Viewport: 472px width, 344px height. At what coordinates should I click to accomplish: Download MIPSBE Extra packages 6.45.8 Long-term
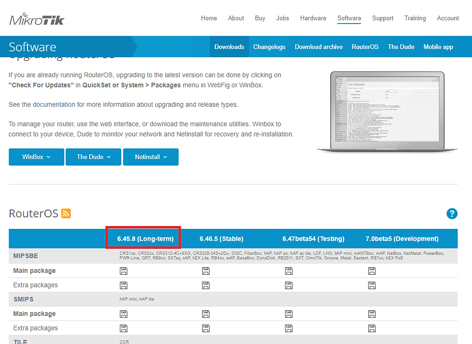[x=123, y=285]
